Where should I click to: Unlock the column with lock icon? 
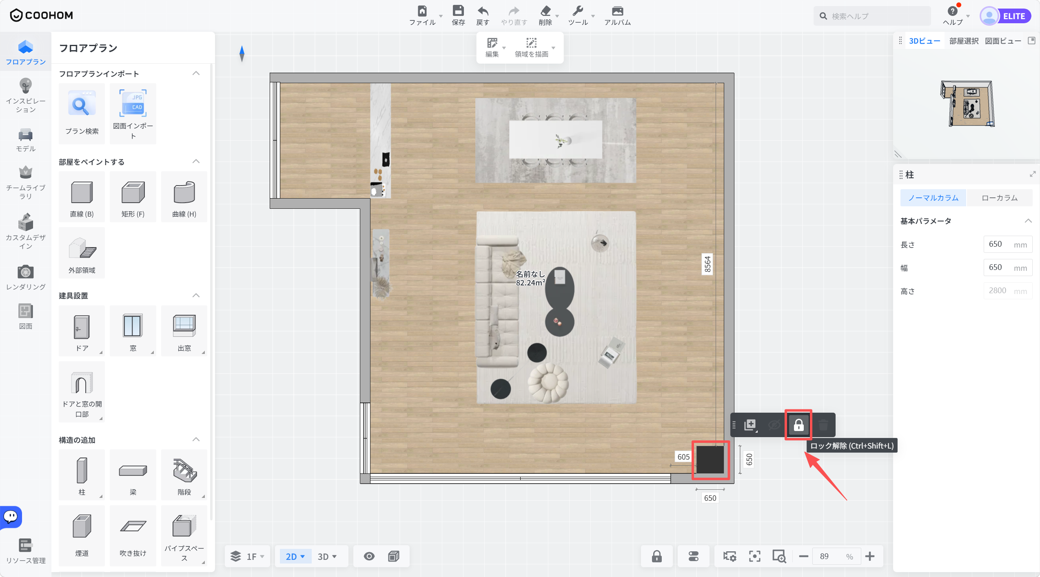[x=798, y=425]
